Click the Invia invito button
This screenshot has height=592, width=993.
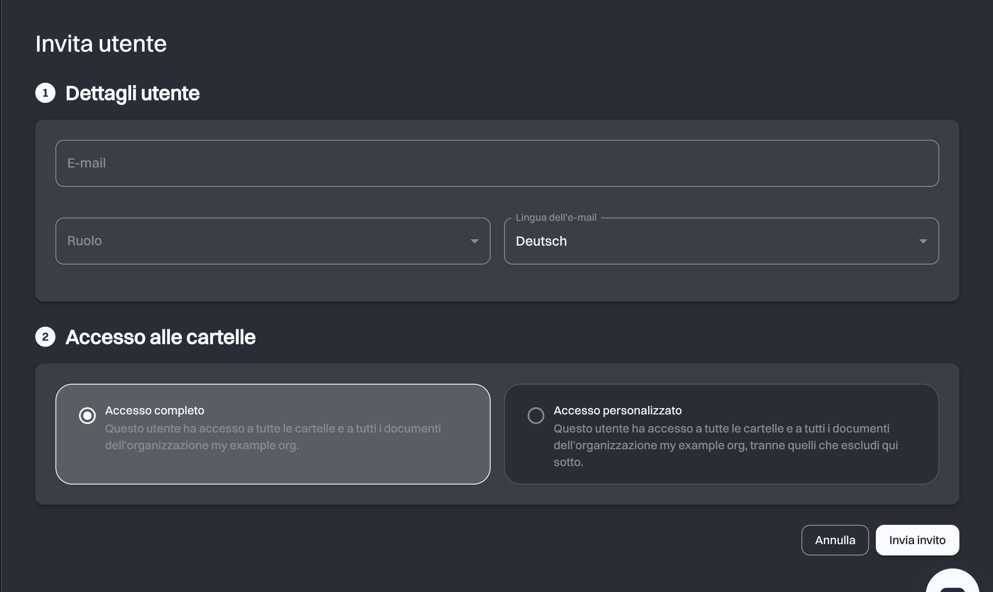pyautogui.click(x=917, y=540)
